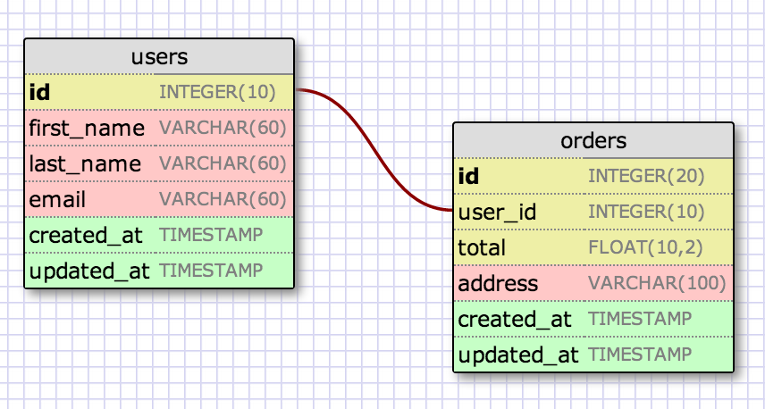Viewport: 765px width, 409px height.
Task: Select updated_at in the users table
Action: [89, 270]
